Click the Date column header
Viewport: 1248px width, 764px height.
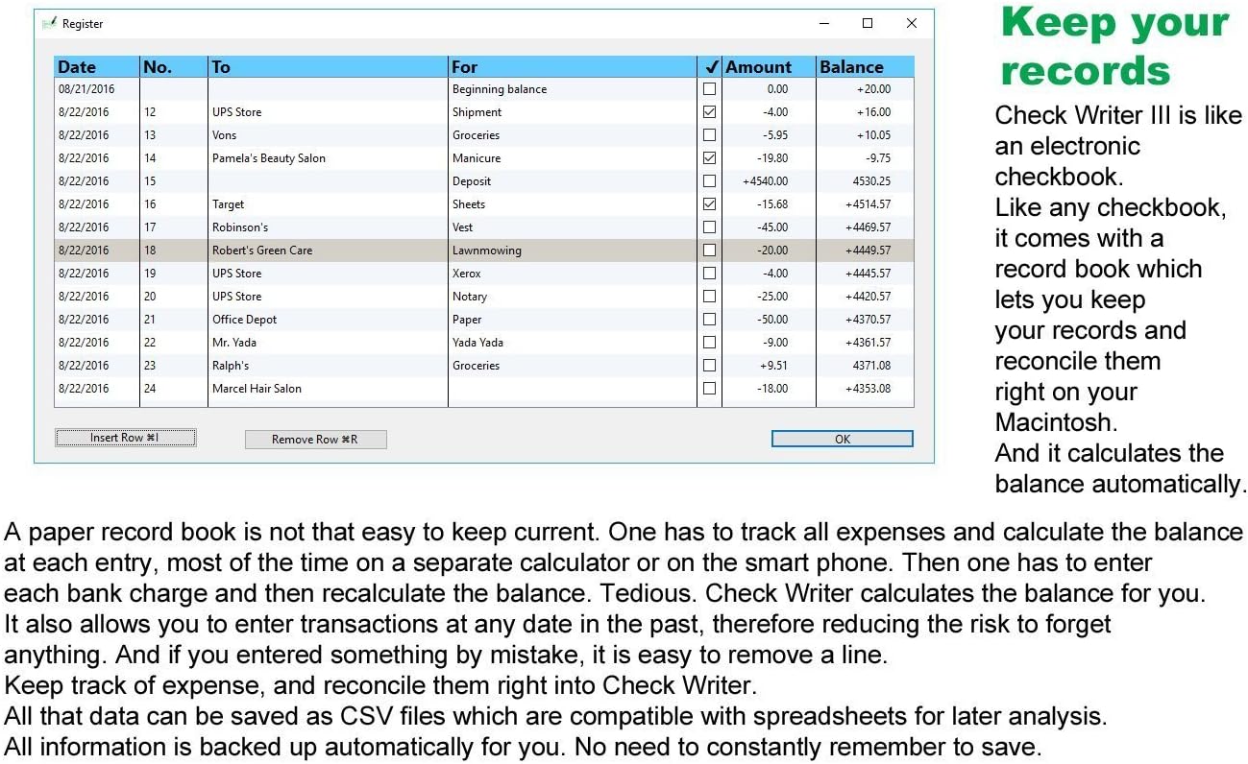tap(97, 67)
